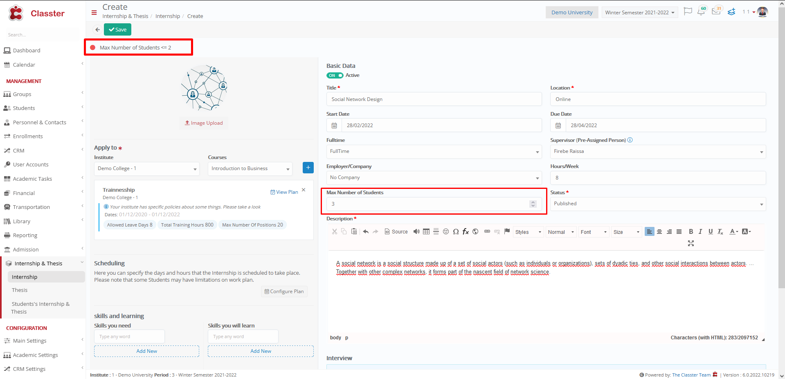Screen dimensions: 785x379
Task: Click the Hours/Week input field
Action: pos(658,178)
